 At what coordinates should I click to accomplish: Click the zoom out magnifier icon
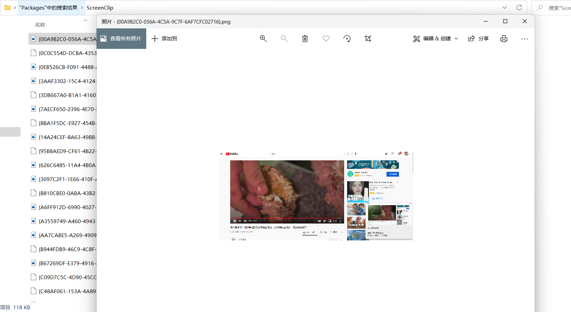pyautogui.click(x=284, y=39)
